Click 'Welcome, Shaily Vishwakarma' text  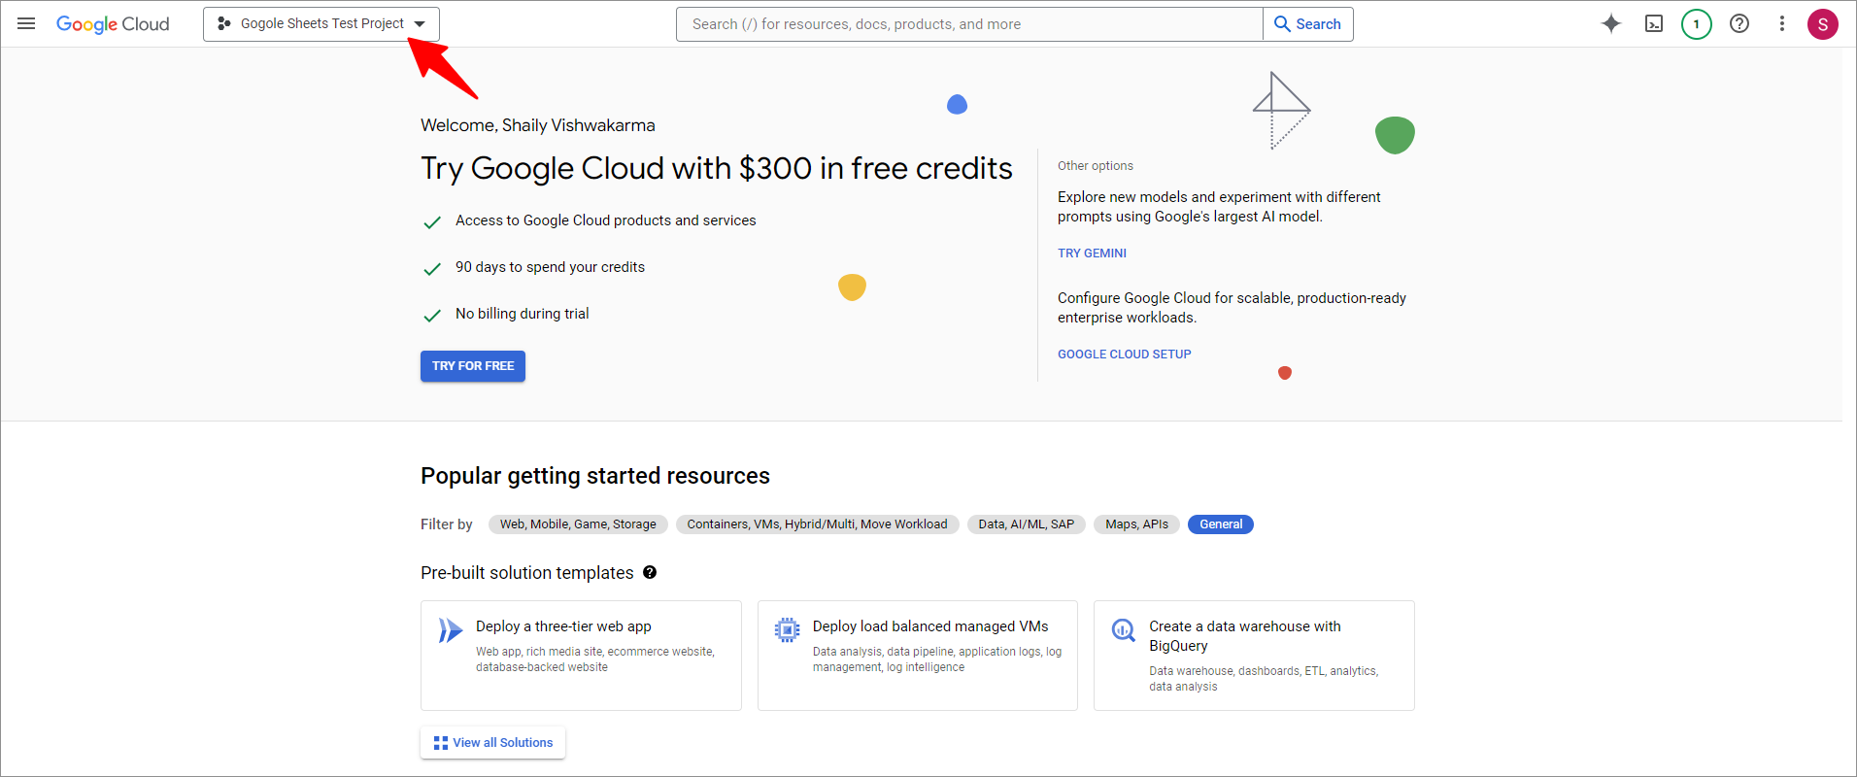[x=538, y=125]
